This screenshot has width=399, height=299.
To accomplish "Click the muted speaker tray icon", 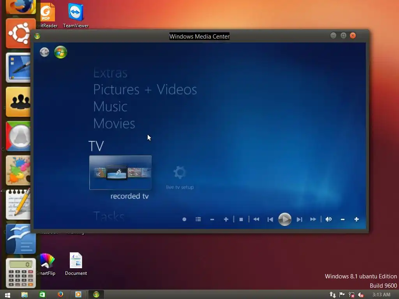I will 360,295.
